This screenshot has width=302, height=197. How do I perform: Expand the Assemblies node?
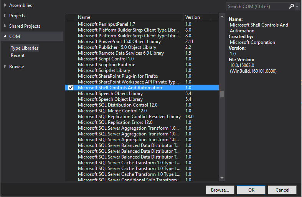point(5,5)
